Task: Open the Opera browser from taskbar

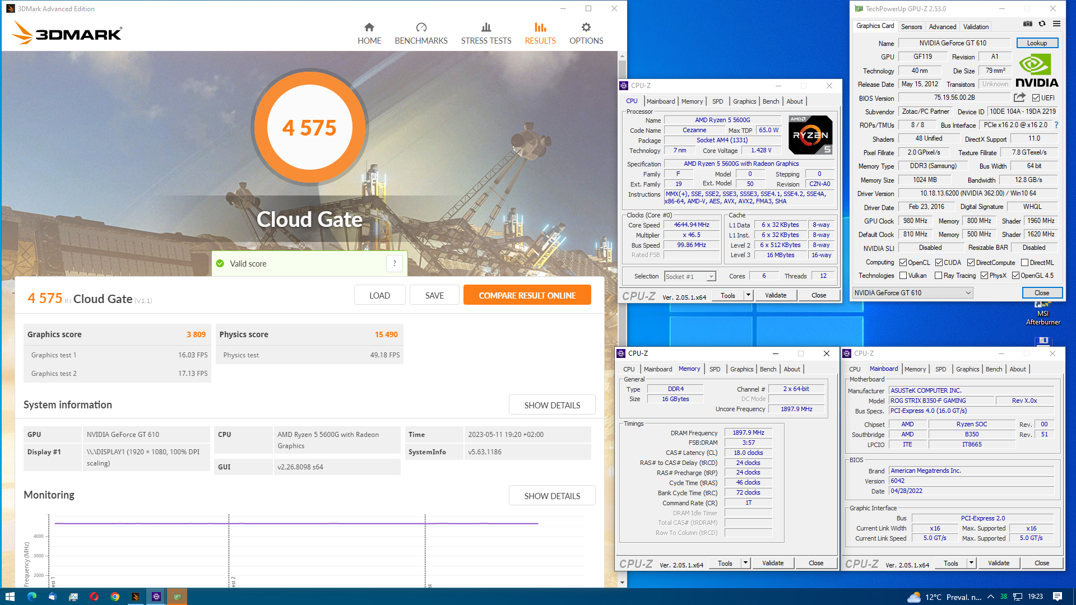Action: pos(94,597)
